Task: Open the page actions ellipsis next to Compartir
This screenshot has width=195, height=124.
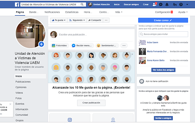Action: click(x=106, y=20)
